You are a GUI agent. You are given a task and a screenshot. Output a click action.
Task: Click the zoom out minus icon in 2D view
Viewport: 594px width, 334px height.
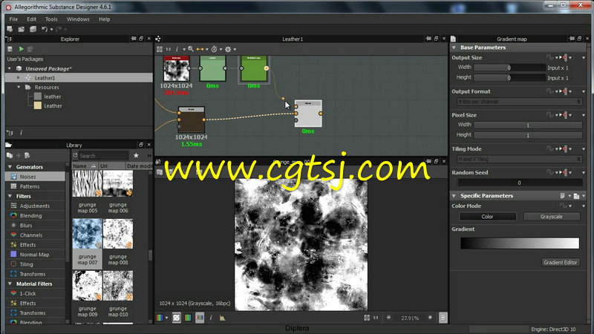388,318
